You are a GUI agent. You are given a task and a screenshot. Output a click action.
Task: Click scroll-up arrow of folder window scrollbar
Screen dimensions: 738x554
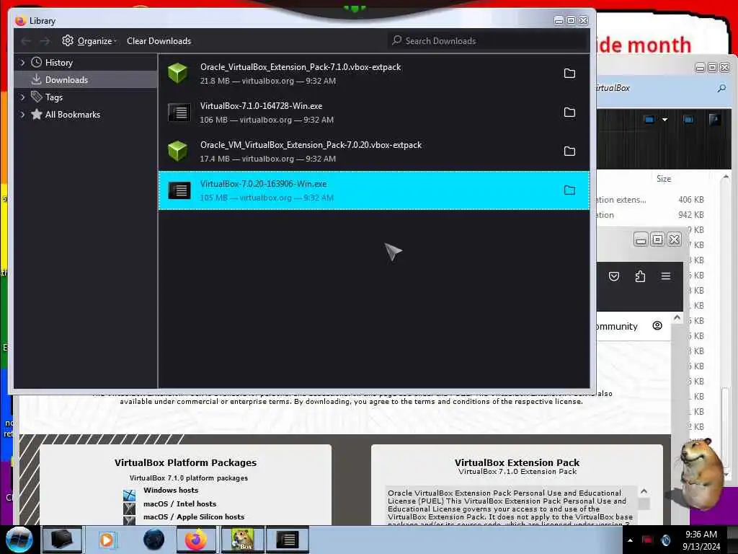pos(726,177)
